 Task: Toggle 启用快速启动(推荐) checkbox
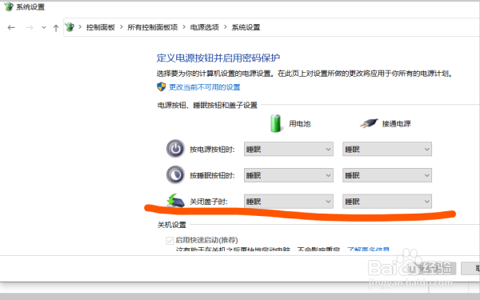click(170, 240)
